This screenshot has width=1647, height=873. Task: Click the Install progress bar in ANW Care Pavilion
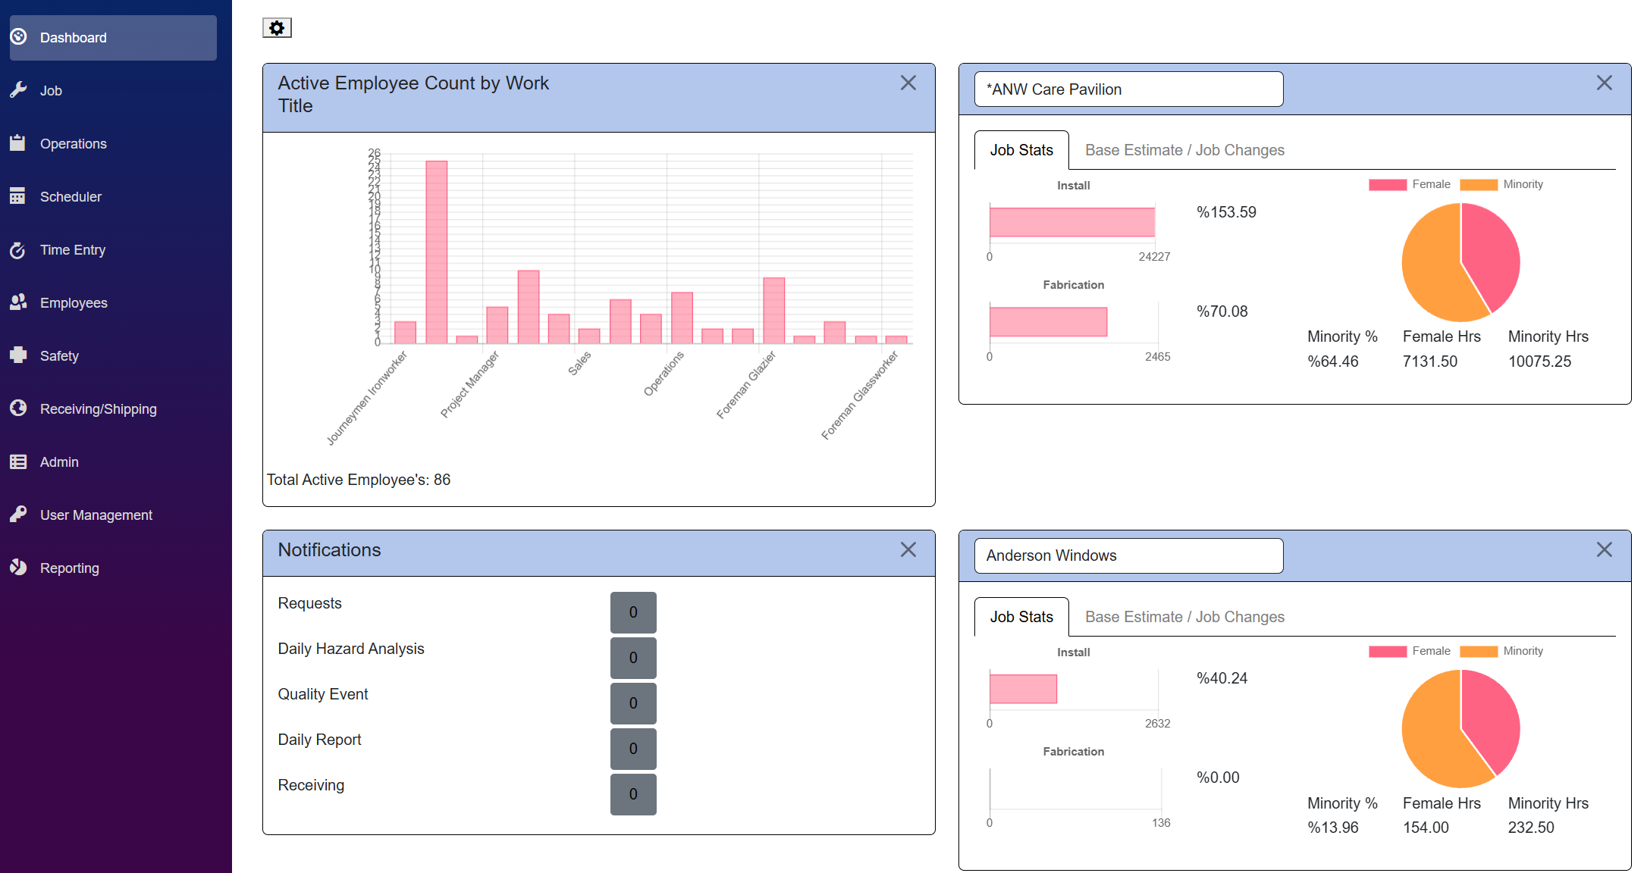[x=1072, y=222]
